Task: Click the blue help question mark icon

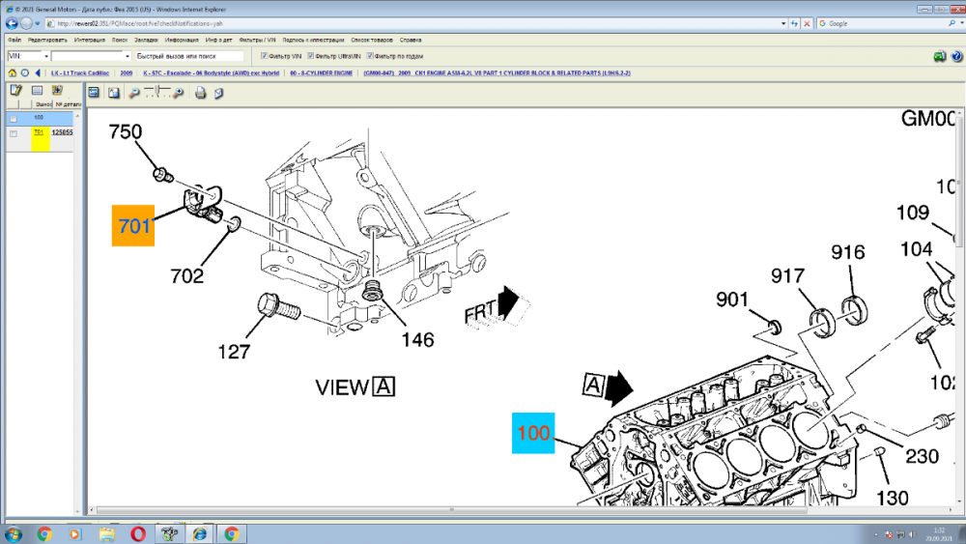Action: (955, 56)
